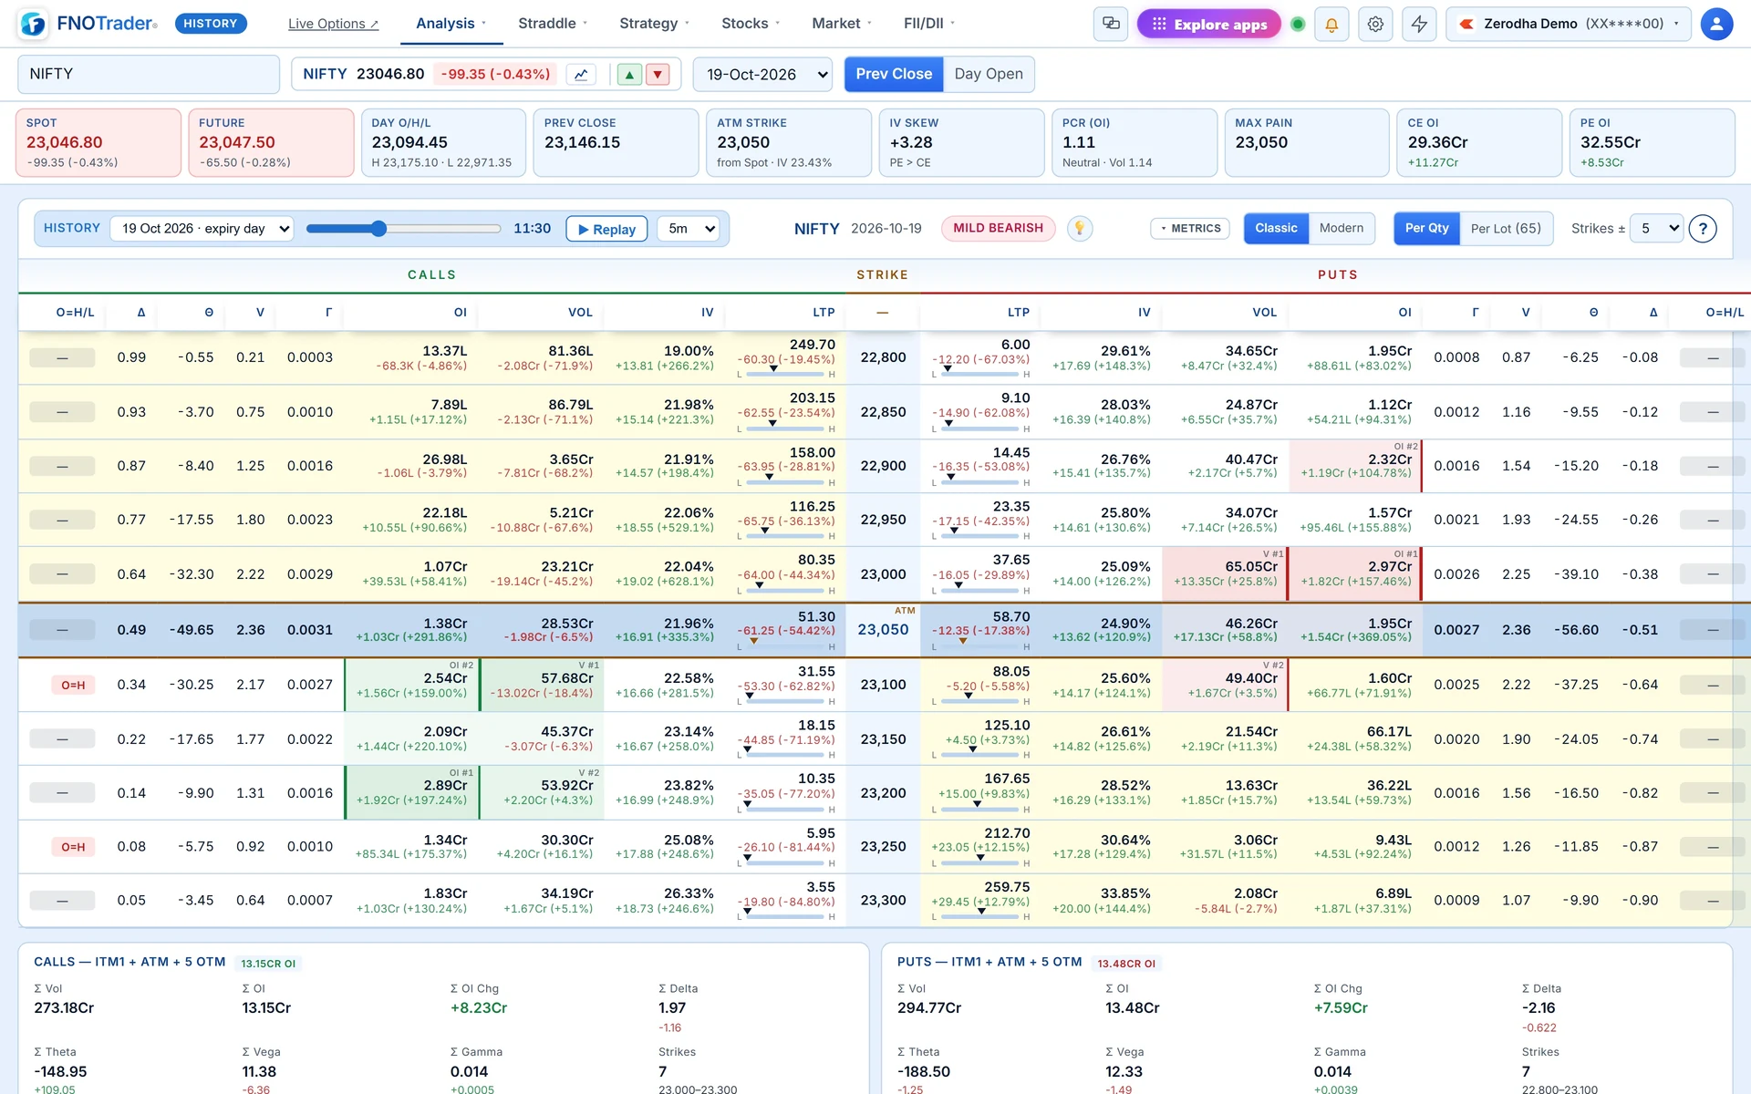Viewport: 1751px width, 1094px height.
Task: Click the red down-arrow sell button
Action: (x=658, y=75)
